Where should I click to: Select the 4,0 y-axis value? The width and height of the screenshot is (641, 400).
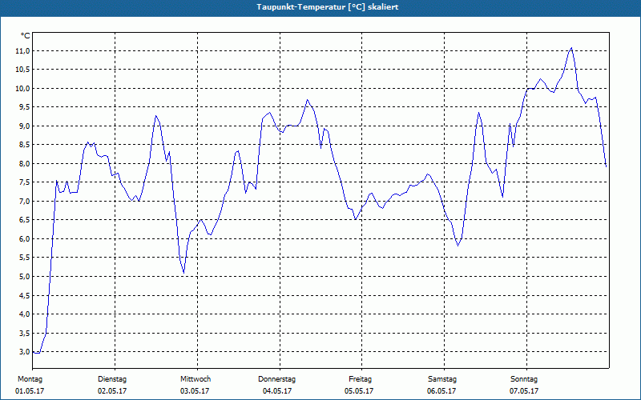pos(24,314)
